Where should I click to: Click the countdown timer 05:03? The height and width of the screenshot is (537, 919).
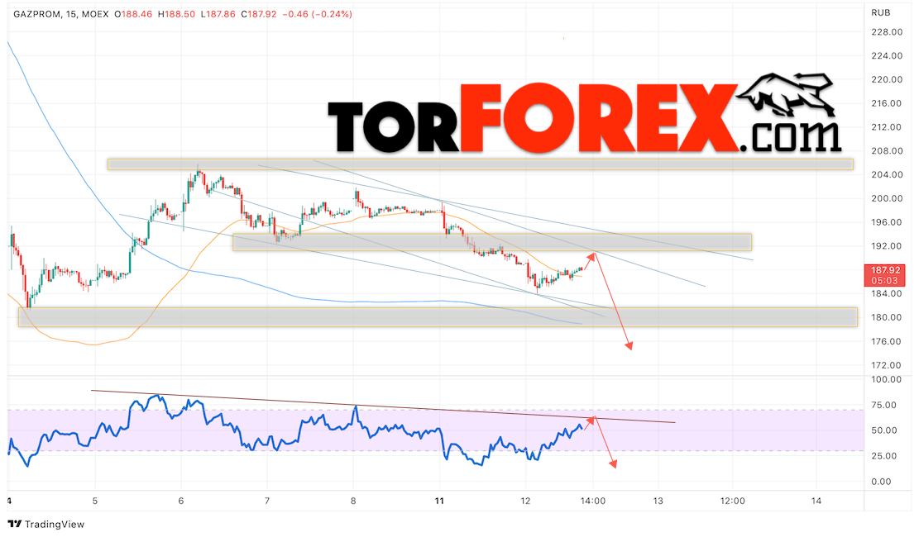pos(884,281)
